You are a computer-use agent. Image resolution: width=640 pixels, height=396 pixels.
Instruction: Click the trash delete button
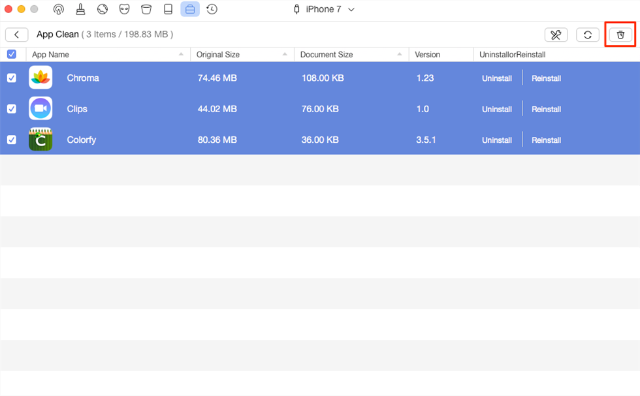point(620,35)
